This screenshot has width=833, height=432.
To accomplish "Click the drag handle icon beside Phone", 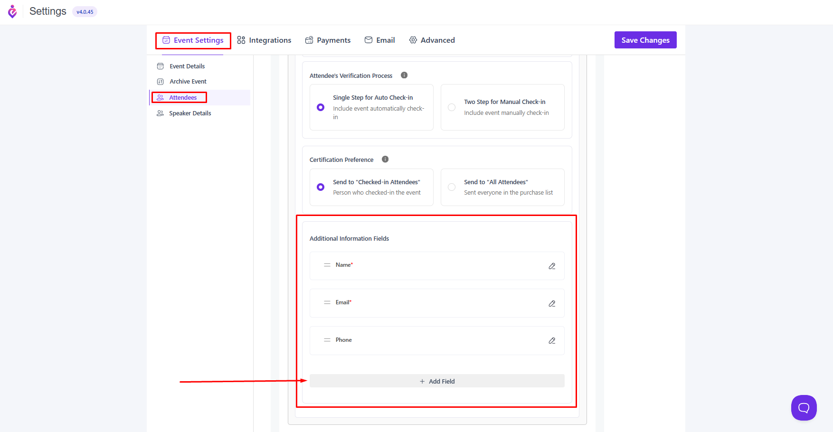I will pyautogui.click(x=327, y=340).
